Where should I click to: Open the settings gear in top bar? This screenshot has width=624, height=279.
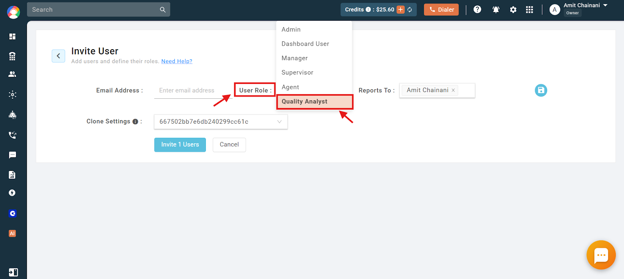[x=513, y=10]
